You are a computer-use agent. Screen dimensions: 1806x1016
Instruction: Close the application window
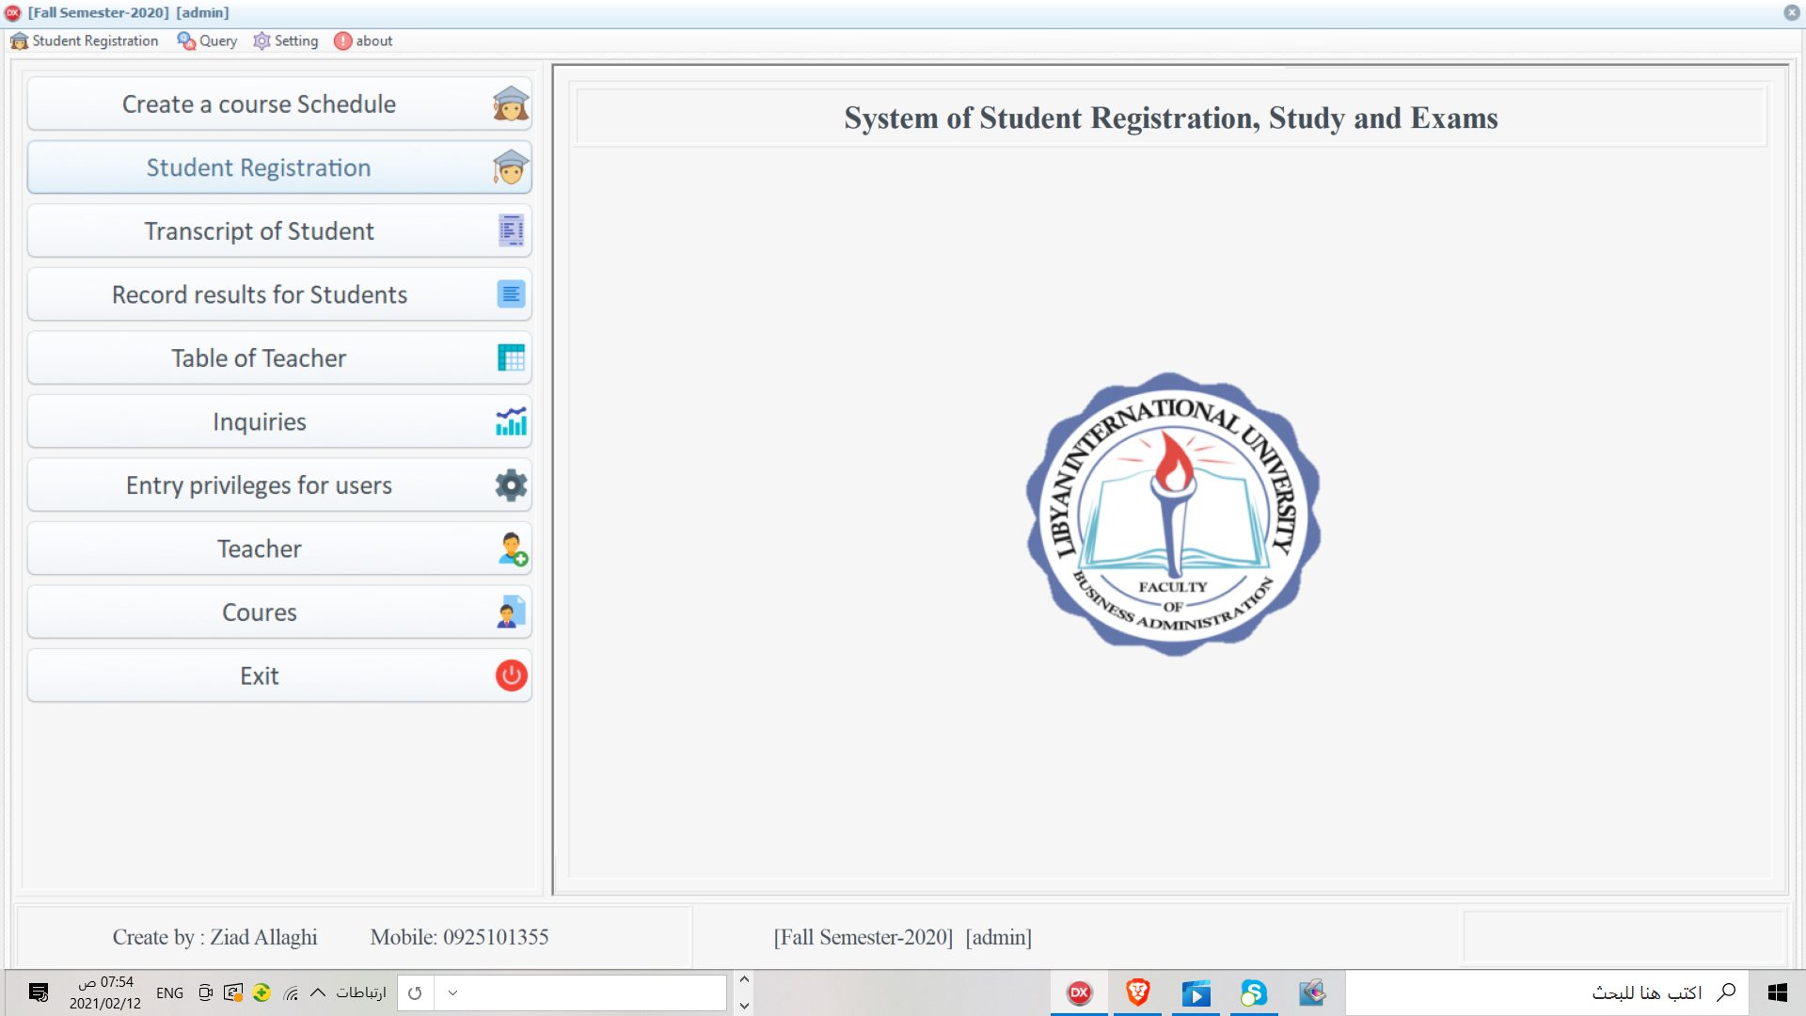click(1792, 12)
